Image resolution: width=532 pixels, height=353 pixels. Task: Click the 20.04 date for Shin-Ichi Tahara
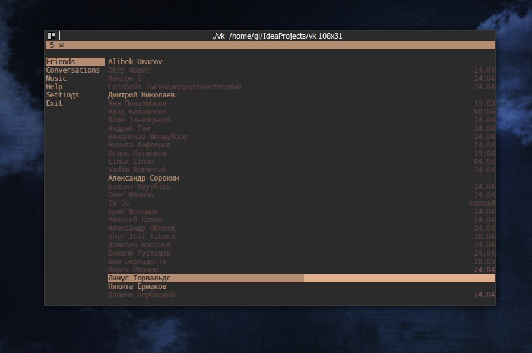(x=484, y=237)
